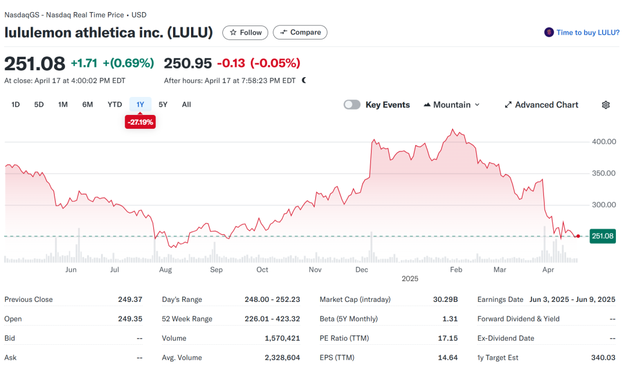Image resolution: width=627 pixels, height=368 pixels.
Task: Select the 1D time range tab
Action: point(16,104)
